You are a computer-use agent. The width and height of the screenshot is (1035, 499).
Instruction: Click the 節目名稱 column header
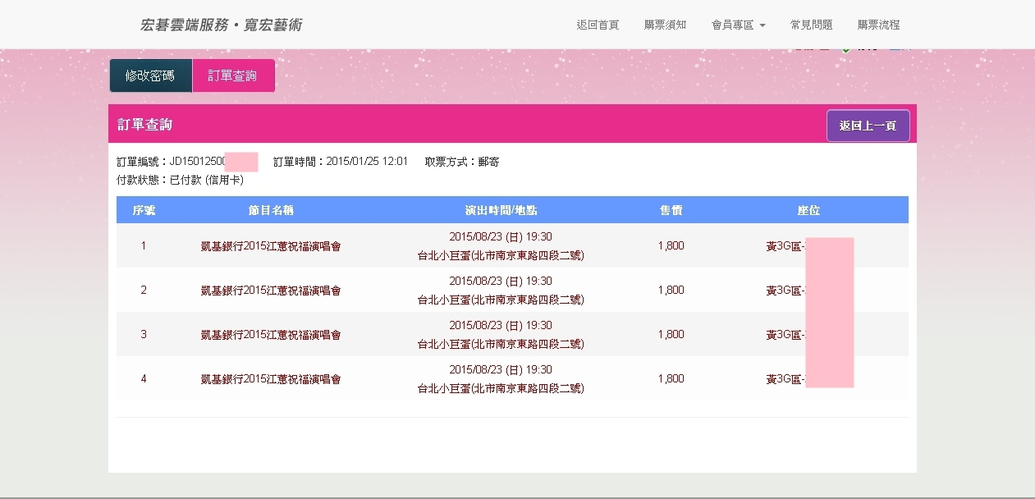pyautogui.click(x=271, y=210)
